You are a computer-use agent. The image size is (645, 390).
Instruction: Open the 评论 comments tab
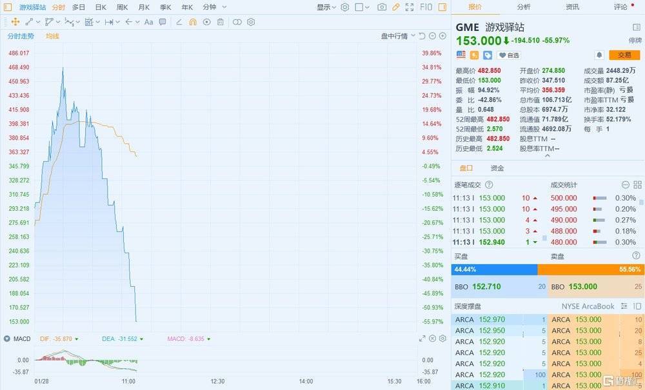click(x=620, y=7)
